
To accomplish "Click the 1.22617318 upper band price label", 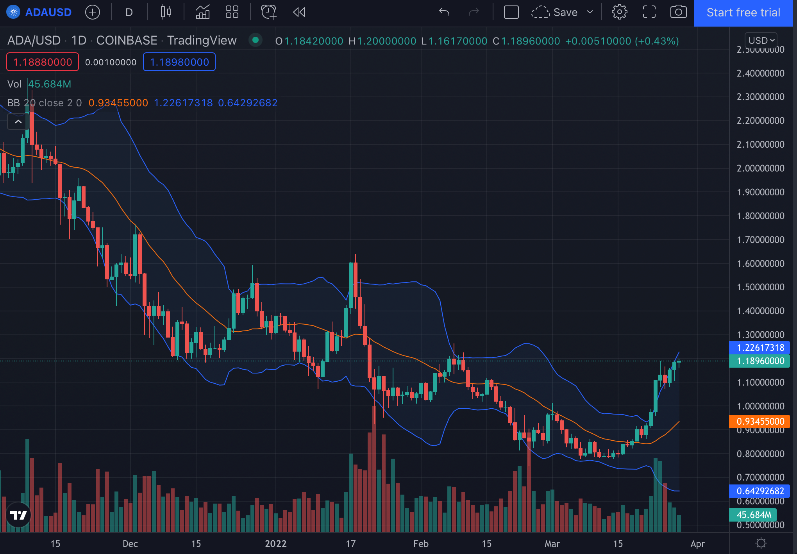I will [x=760, y=348].
